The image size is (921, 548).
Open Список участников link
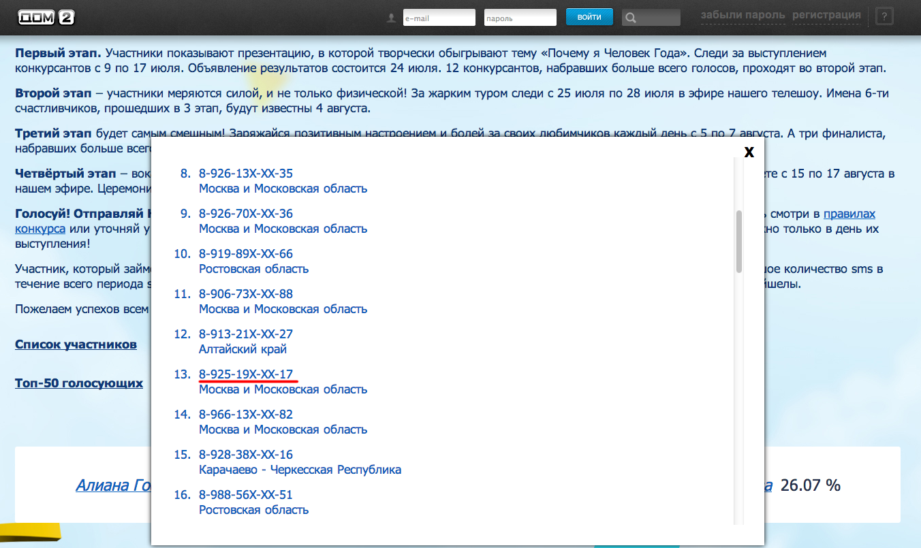[76, 344]
